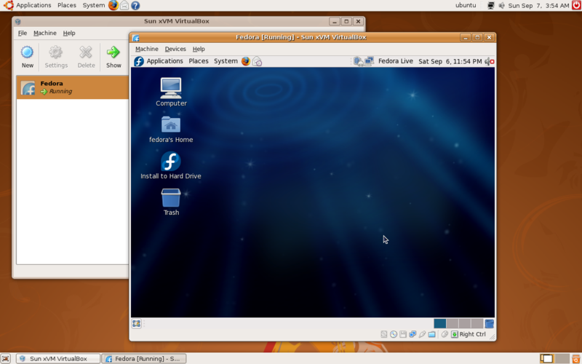Screen dimensions: 582x364
Task: Click the floppy disk indicator in VM status bar
Action: click(403, 334)
